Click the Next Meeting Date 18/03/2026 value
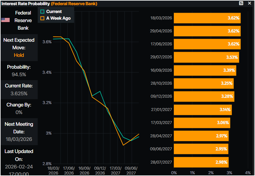Image resolution: width=255 pixels, height=176 pixels. (19, 139)
